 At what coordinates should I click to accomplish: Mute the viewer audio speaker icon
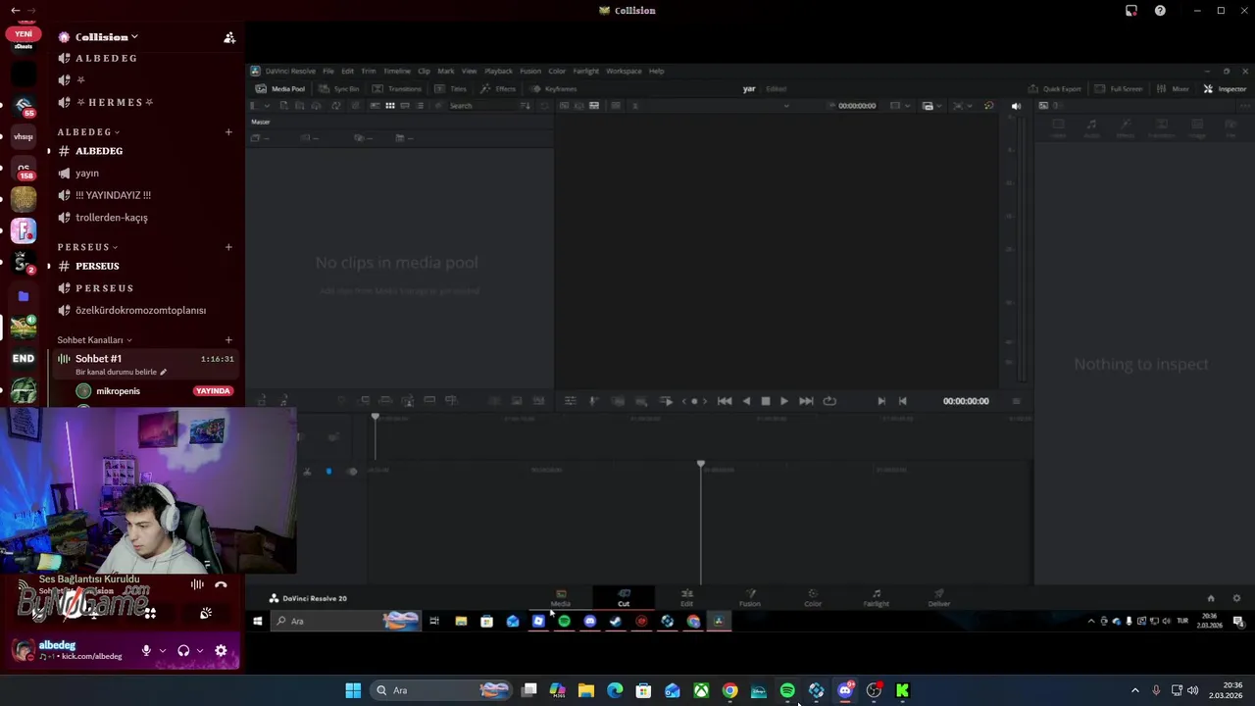pyautogui.click(x=1016, y=106)
